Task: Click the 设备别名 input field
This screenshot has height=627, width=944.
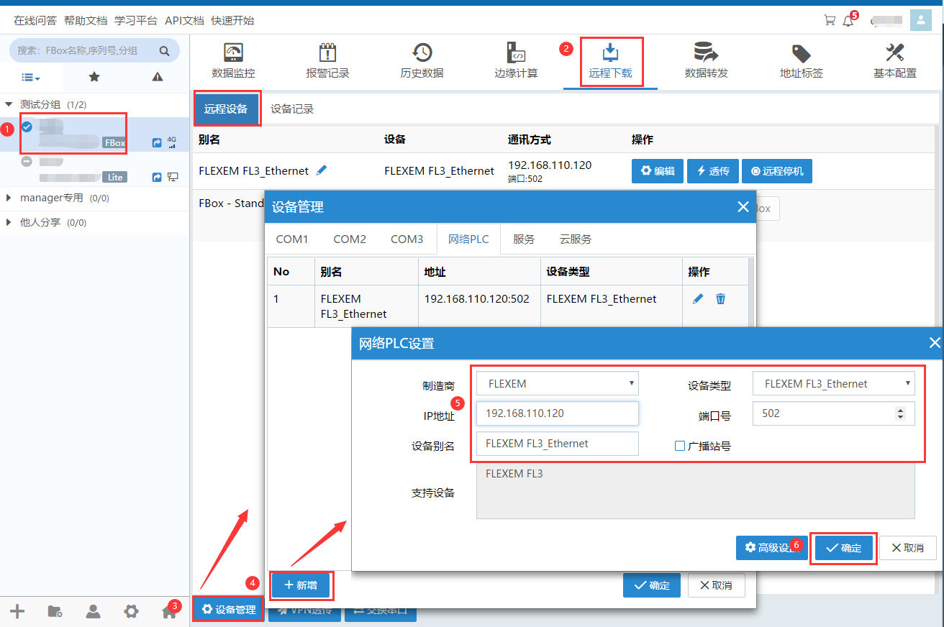Action: click(x=558, y=444)
